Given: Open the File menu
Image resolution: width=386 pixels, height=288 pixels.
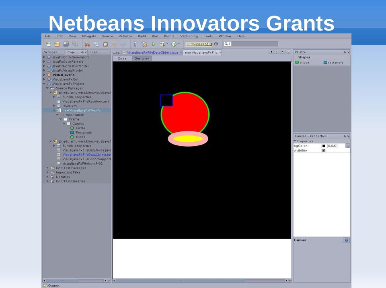Looking at the screenshot, I should pos(48,36).
